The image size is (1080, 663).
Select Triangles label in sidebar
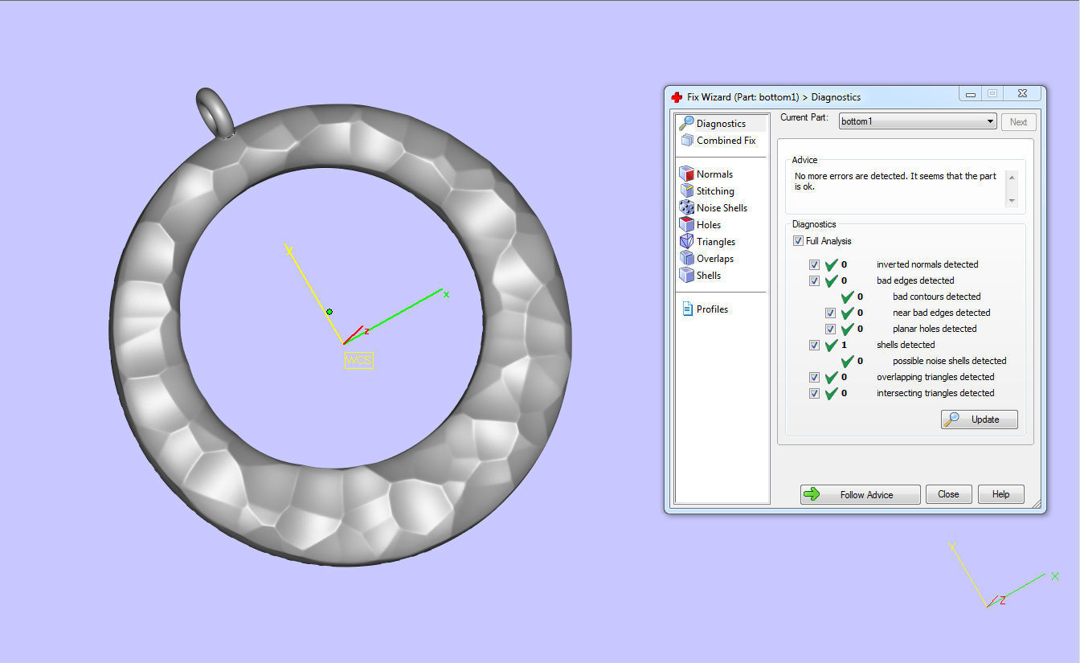pyautogui.click(x=716, y=242)
